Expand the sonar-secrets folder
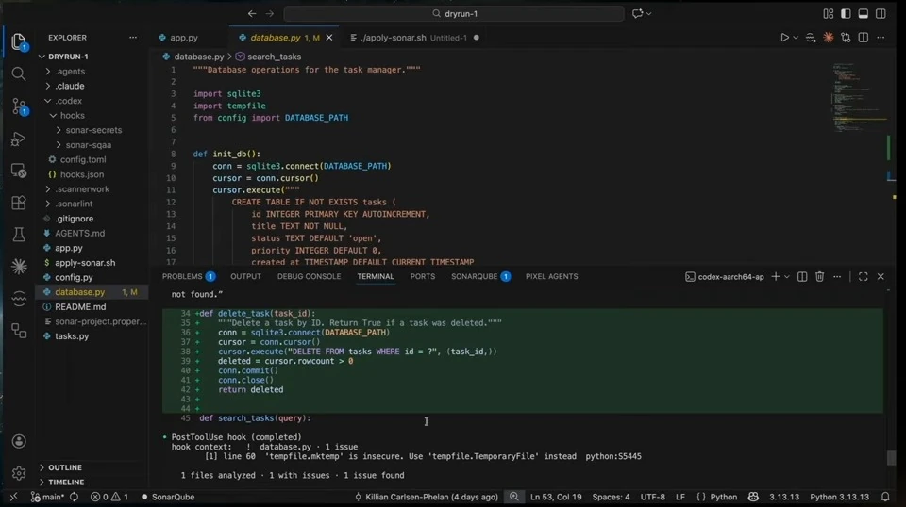Image resolution: width=906 pixels, height=507 pixels. (x=92, y=130)
